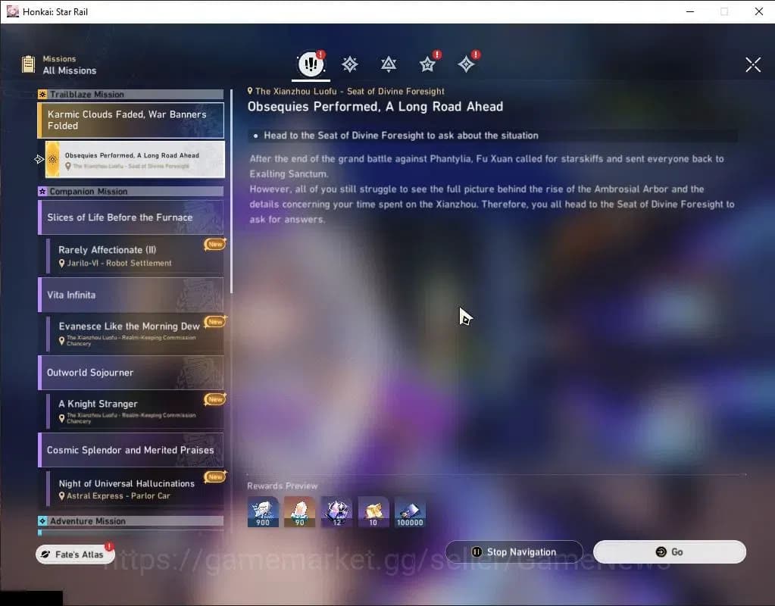The width and height of the screenshot is (775, 606).
Task: Collapse Cosmic Splendor and Merited Praises group
Action: click(x=130, y=450)
